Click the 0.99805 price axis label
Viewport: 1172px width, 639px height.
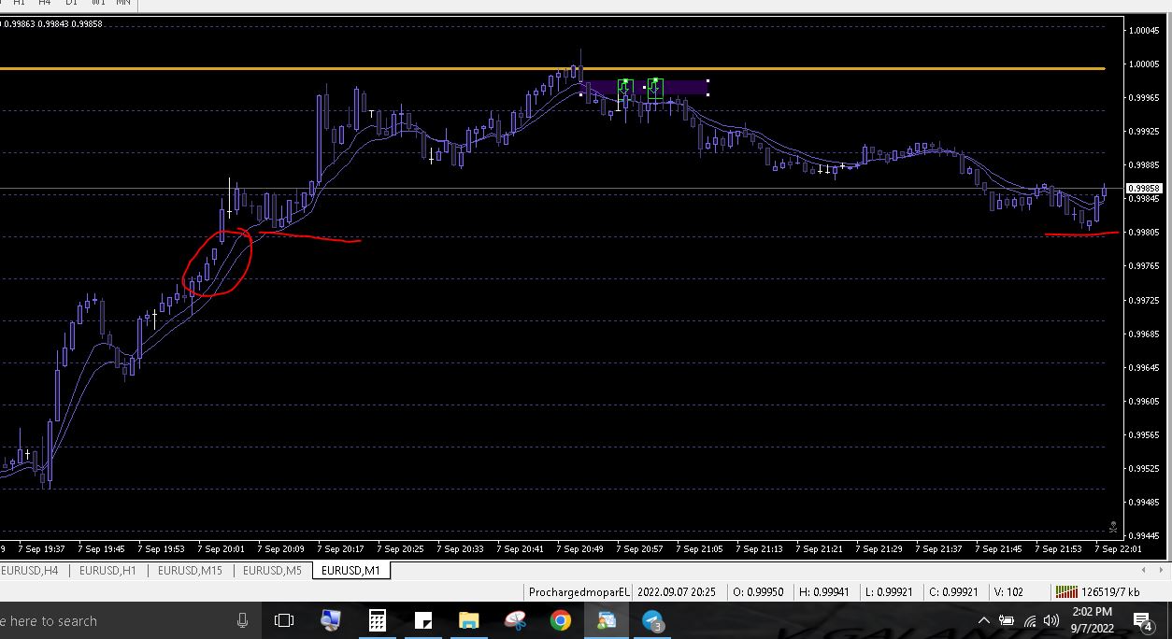point(1145,232)
